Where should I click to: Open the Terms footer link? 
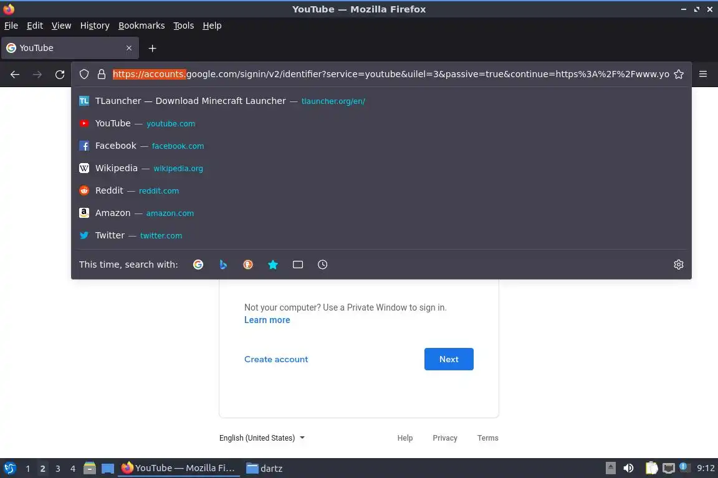[487, 438]
